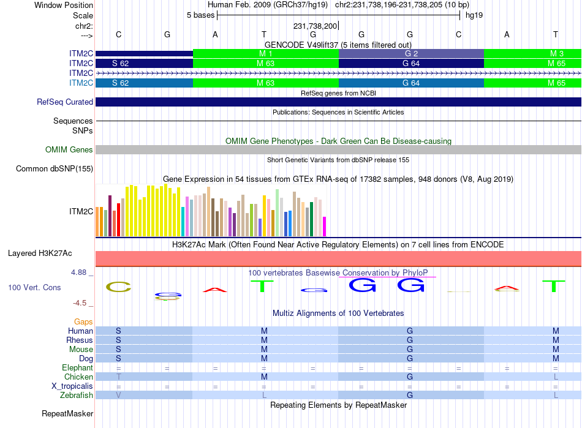This screenshot has width=582, height=428.
Task: Click the SNPs track label
Action: point(83,130)
